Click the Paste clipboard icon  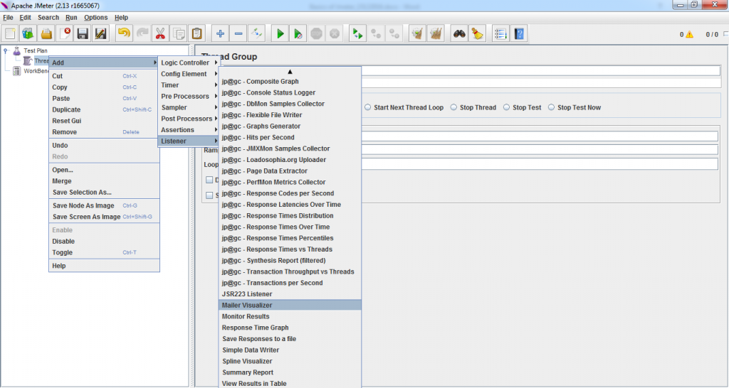[x=196, y=33]
